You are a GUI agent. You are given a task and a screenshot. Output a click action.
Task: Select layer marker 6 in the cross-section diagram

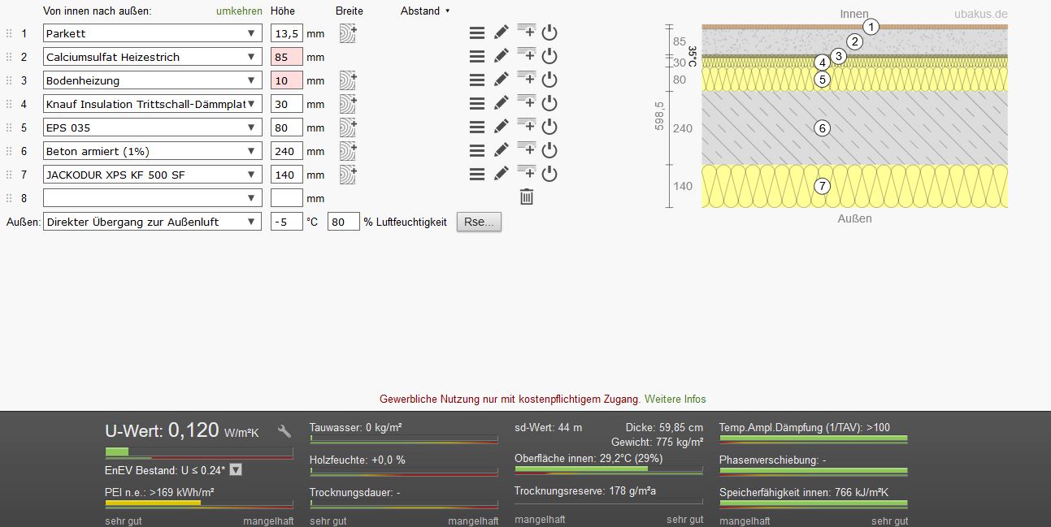(x=822, y=127)
